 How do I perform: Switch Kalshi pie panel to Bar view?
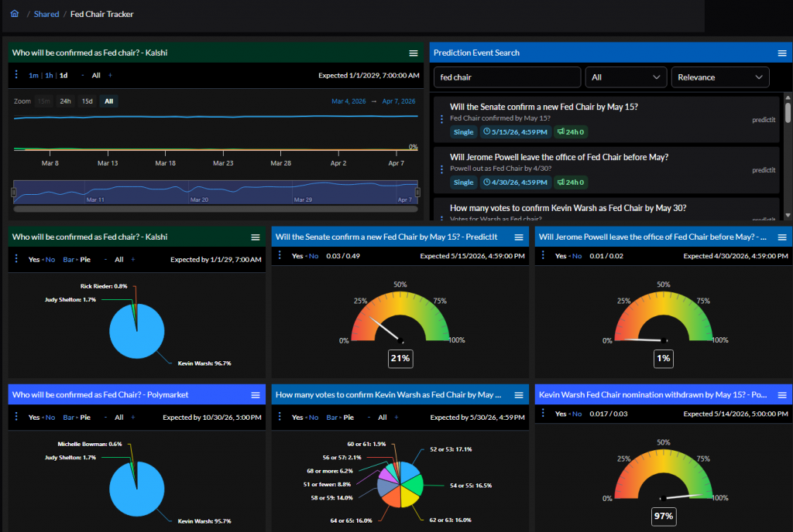[69, 260]
